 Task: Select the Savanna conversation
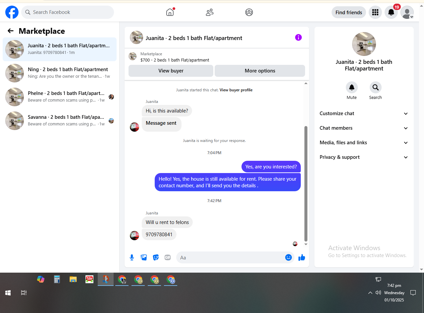click(x=60, y=121)
